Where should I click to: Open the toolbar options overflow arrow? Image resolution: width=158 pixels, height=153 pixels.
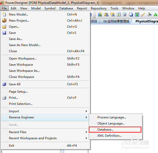point(95,17)
